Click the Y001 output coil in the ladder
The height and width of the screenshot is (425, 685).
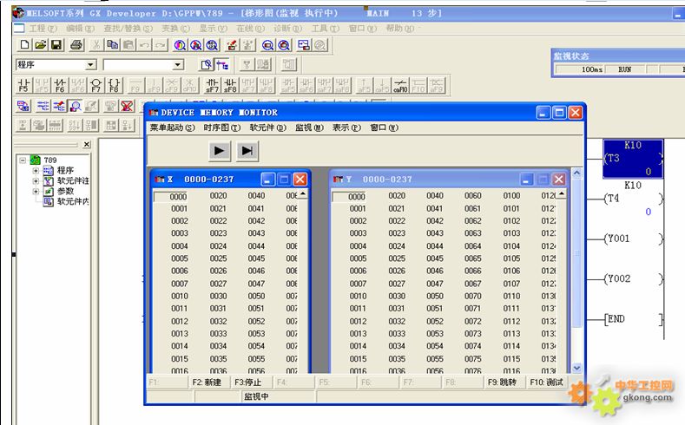point(633,239)
